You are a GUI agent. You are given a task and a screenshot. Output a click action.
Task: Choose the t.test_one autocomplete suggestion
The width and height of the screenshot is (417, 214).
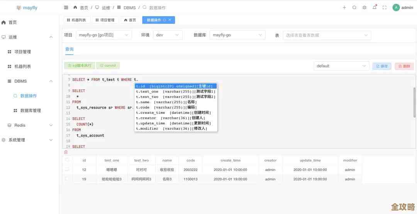(176, 92)
